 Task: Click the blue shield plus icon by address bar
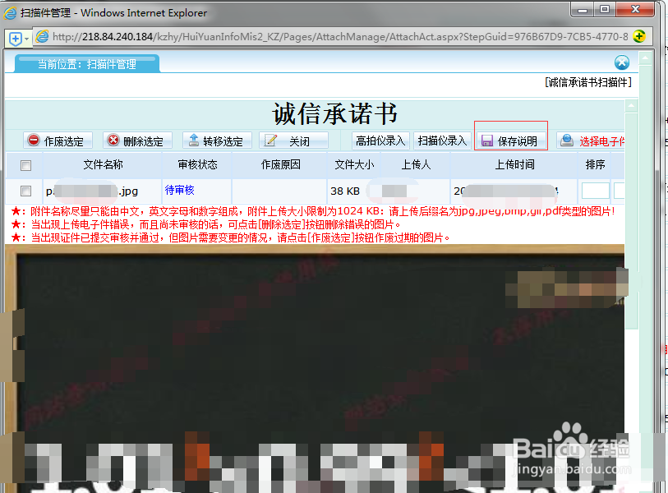click(16, 39)
